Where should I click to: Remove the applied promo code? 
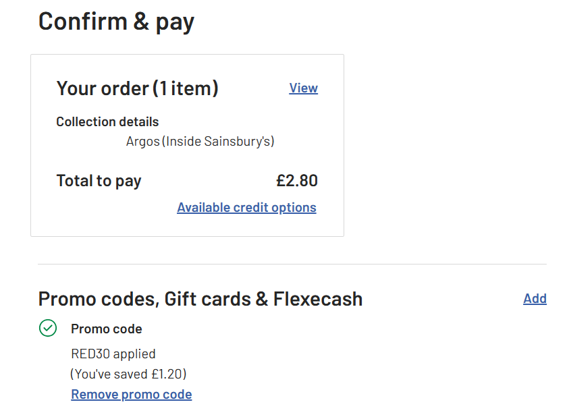[x=132, y=394]
